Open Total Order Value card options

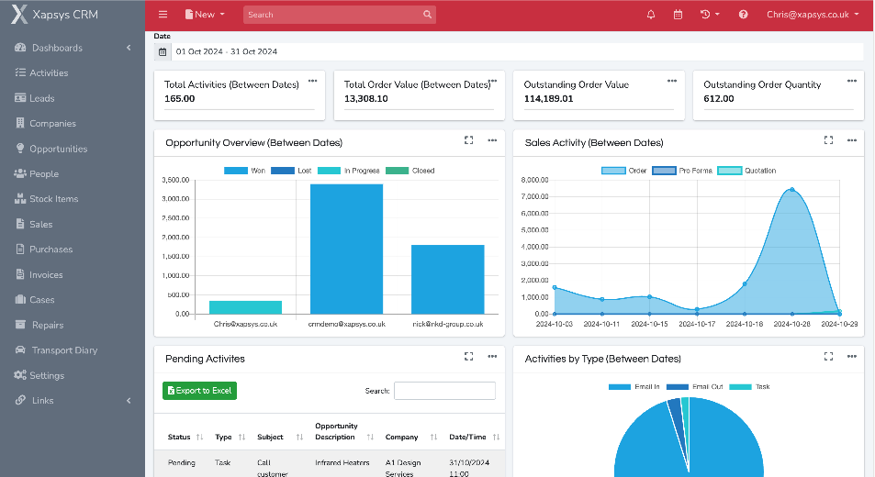tap(494, 81)
